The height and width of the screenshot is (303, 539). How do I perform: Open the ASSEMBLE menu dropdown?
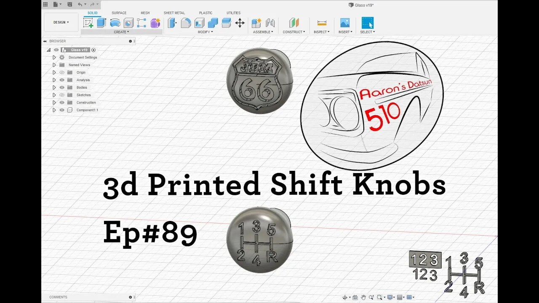click(263, 32)
